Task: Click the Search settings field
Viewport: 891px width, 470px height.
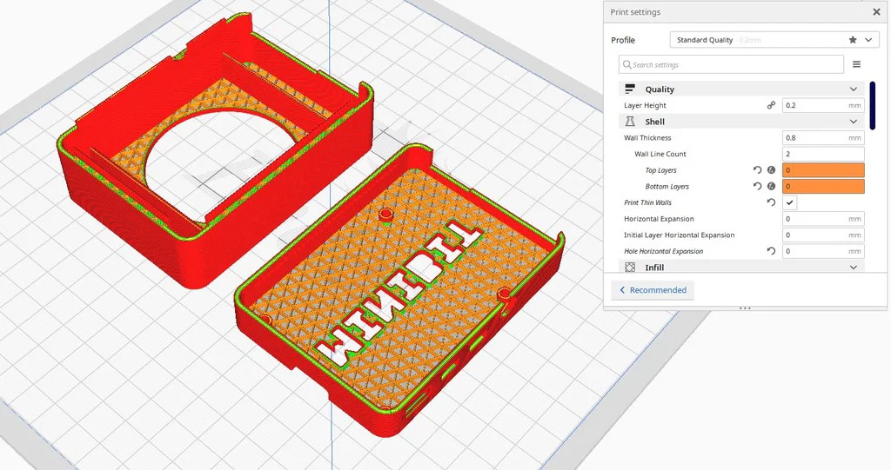Action: tap(731, 64)
